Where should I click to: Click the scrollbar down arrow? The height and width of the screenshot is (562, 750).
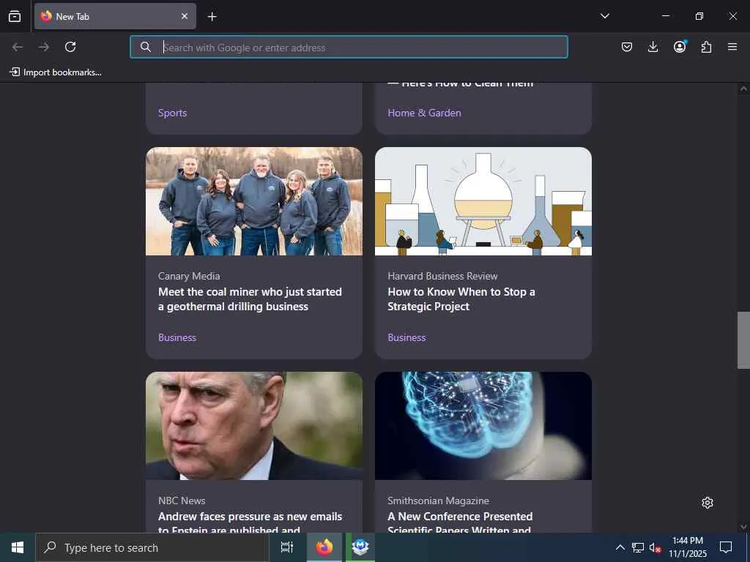point(743,527)
